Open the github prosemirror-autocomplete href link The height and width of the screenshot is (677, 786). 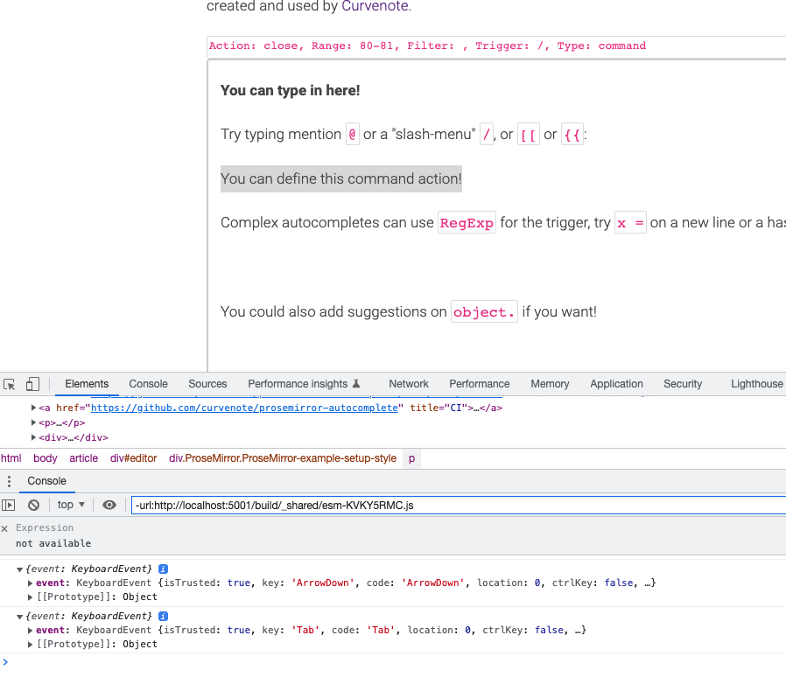coord(244,408)
